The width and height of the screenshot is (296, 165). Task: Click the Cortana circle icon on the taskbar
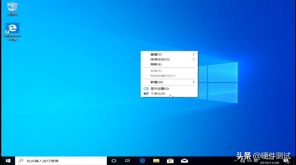(x=114, y=161)
